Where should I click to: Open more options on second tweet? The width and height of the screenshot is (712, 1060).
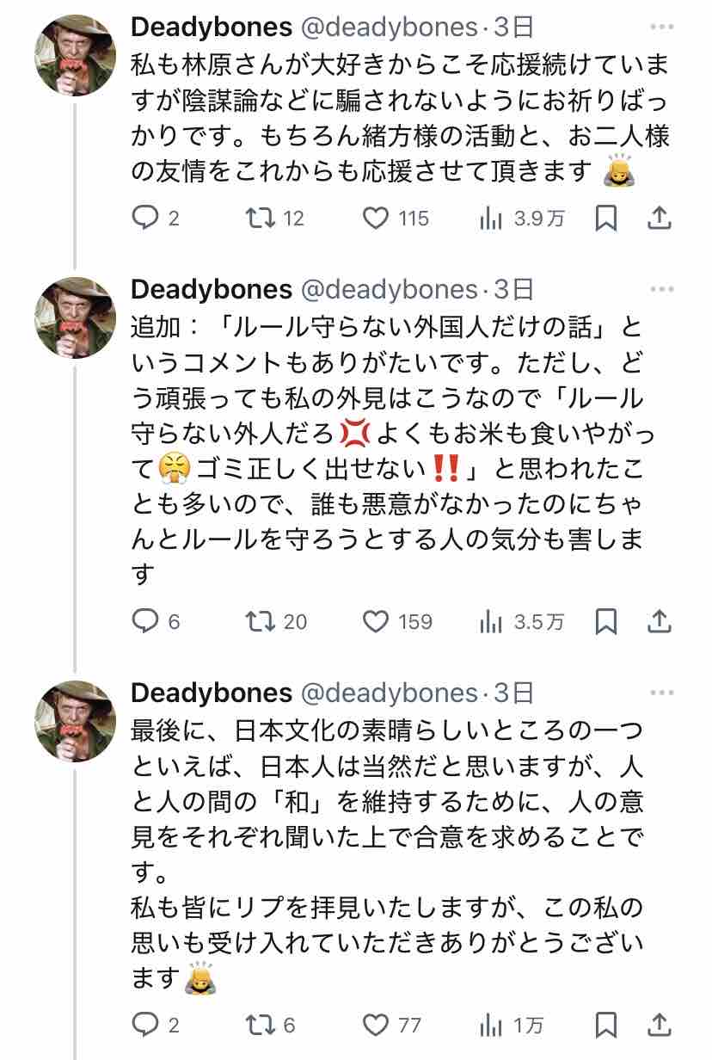pos(662,289)
